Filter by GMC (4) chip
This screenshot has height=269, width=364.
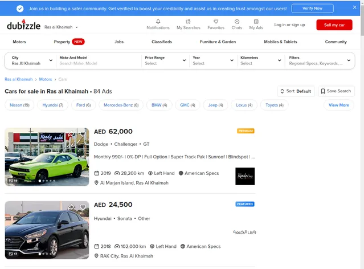(187, 105)
